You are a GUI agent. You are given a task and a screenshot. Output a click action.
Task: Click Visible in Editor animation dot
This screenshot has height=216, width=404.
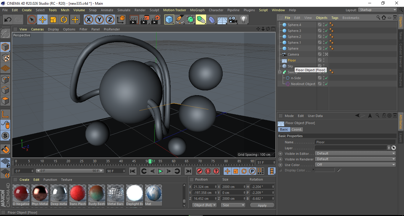point(280,154)
